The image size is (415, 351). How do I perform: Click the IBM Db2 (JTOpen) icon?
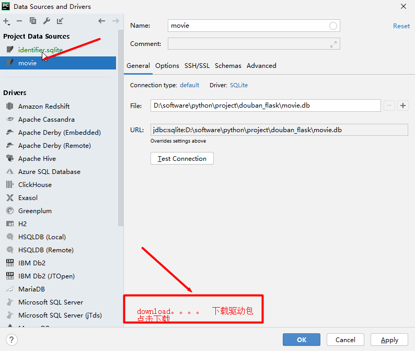10,276
